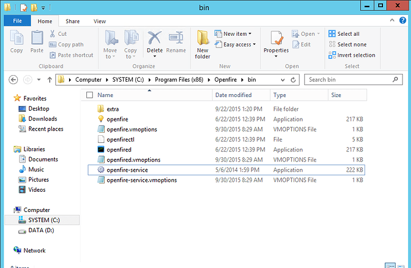Open the Documents library
Viewport: 411px width, 268px height.
pyautogui.click(x=38, y=159)
